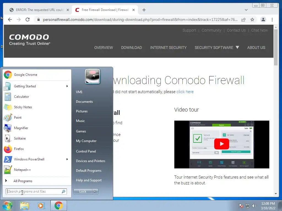Open the Support link
Screen dimensions: 282x211
coord(189,30)
